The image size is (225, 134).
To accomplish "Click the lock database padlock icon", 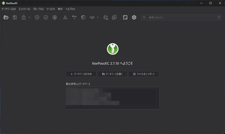I will pyautogui.click(x=24, y=17).
